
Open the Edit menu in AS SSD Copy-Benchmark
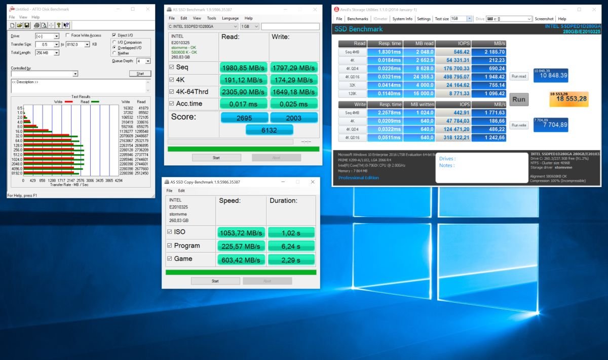click(x=181, y=191)
